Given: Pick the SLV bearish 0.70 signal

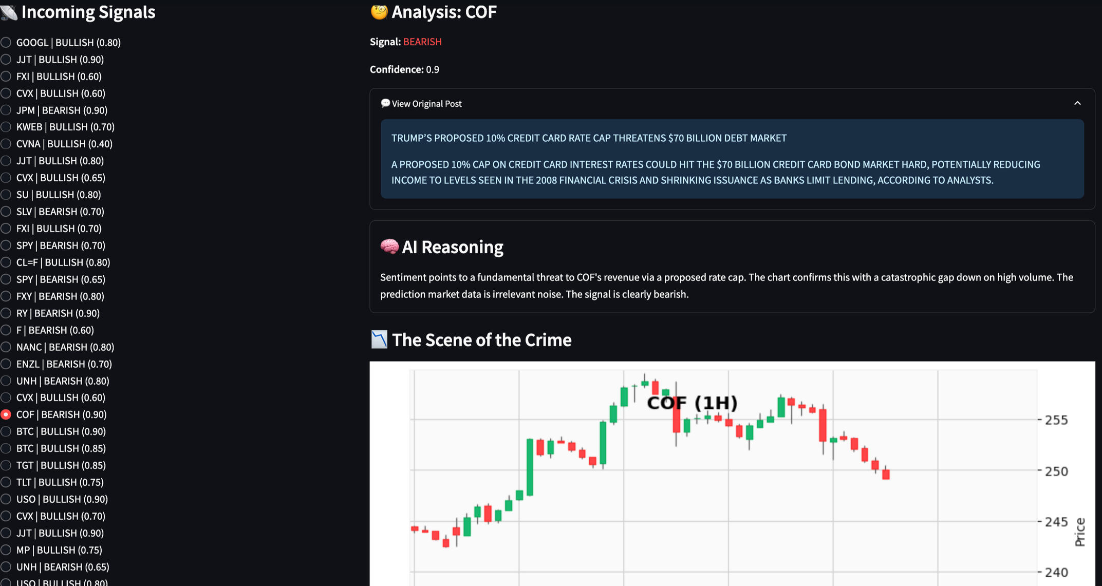Looking at the screenshot, I should point(6,212).
